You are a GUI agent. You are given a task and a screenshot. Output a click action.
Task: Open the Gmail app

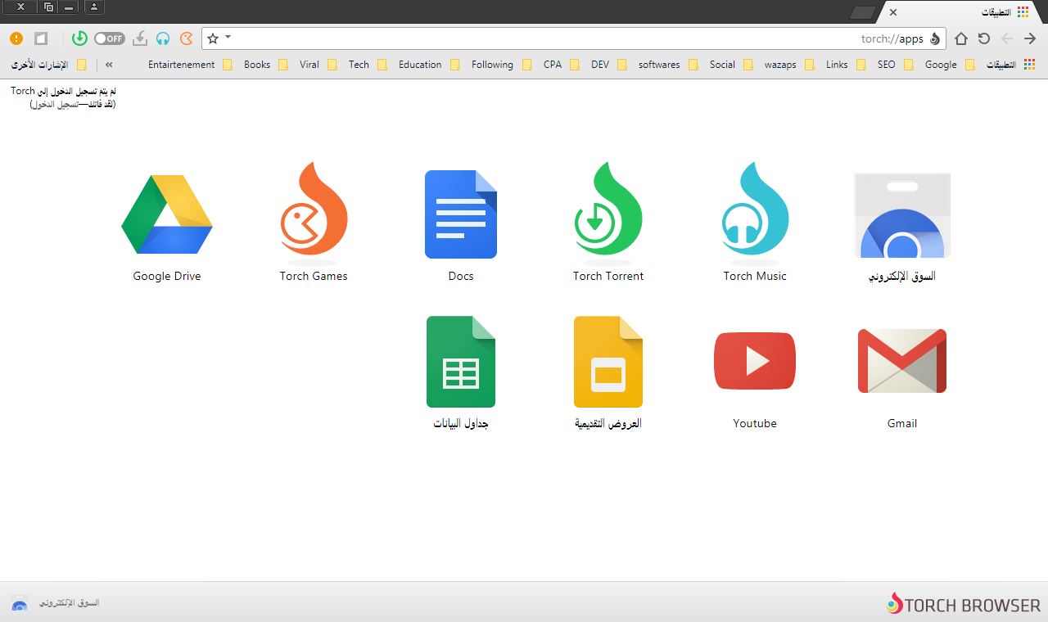pos(902,361)
